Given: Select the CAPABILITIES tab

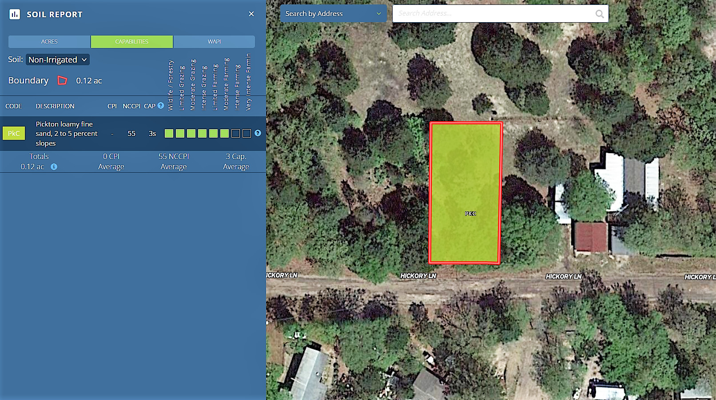Looking at the screenshot, I should click(x=132, y=41).
